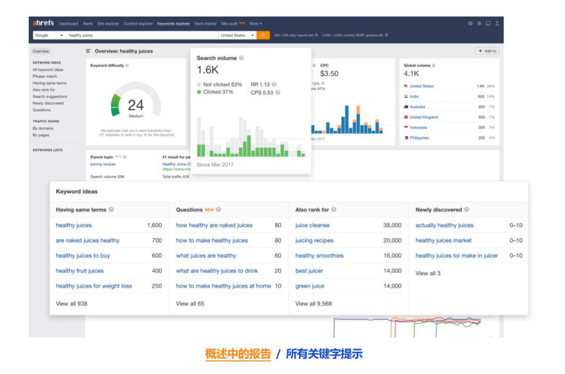Click the orange search button
565x374 pixels.
264,36
